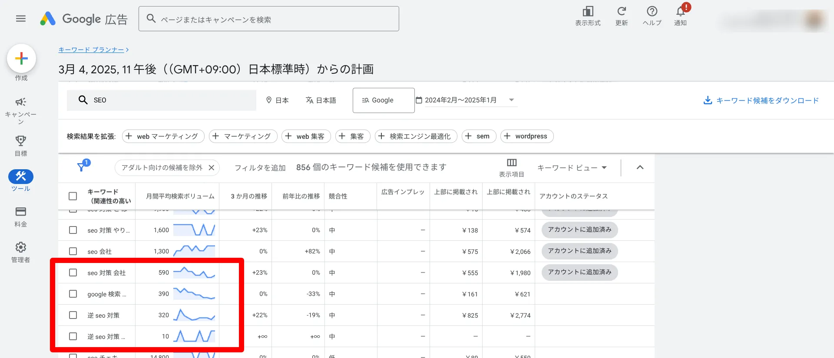Click calendar icon of date range

point(419,100)
